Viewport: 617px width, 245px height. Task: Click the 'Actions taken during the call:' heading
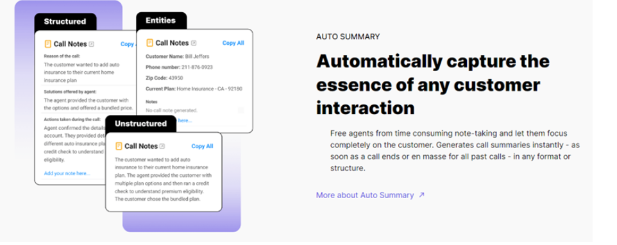pyautogui.click(x=72, y=119)
